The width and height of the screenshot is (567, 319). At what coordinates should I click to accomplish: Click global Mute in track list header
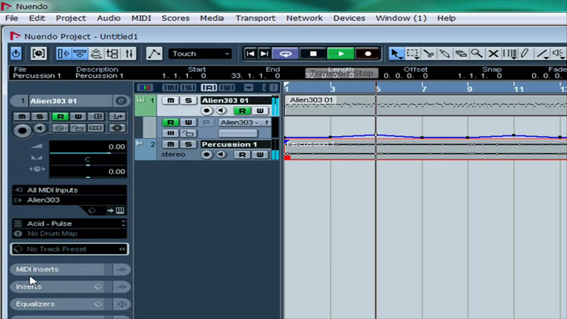point(171,88)
